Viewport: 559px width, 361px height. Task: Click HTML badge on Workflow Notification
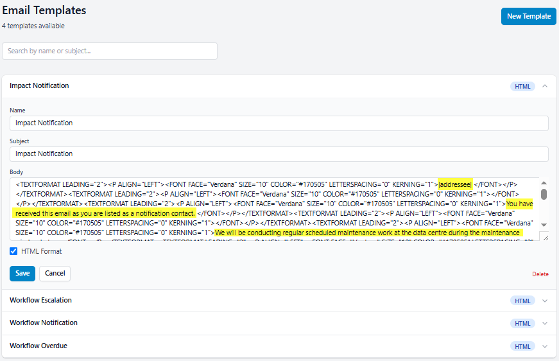pyautogui.click(x=522, y=323)
